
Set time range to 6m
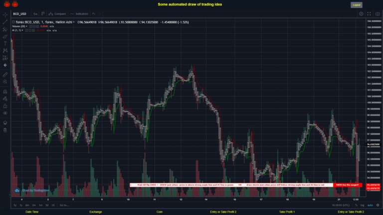(27, 205)
